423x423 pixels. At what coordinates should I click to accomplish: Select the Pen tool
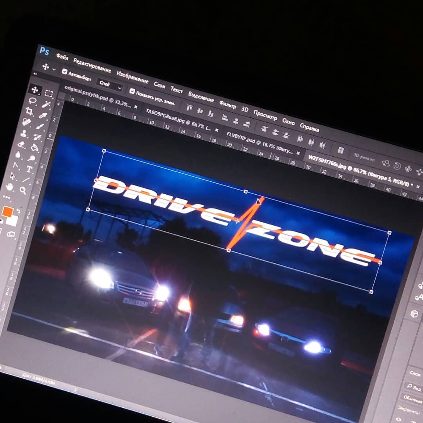click(15, 165)
